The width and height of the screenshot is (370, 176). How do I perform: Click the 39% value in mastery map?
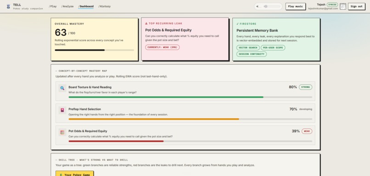pos(296,131)
